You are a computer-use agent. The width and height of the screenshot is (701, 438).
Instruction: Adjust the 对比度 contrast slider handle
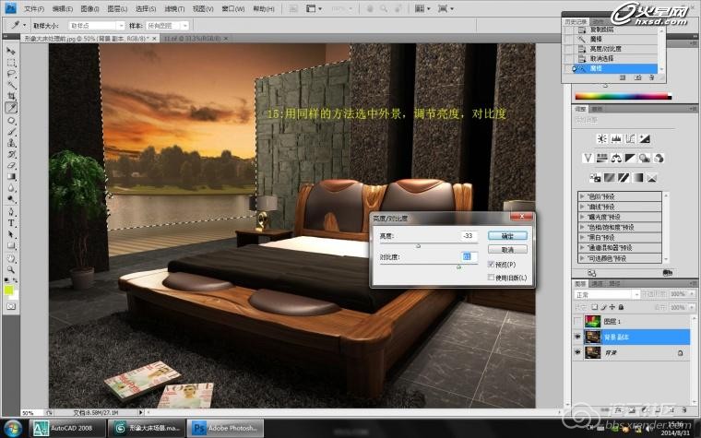tap(458, 266)
